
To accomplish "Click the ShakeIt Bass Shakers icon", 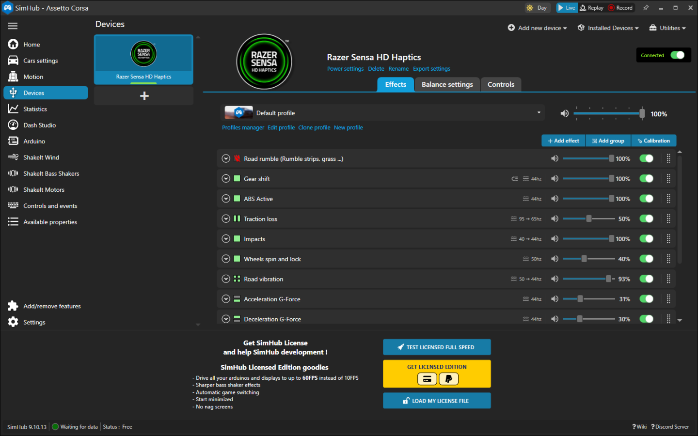I will pyautogui.click(x=13, y=173).
